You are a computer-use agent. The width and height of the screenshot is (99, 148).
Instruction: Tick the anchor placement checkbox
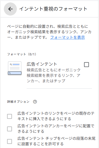(10, 129)
